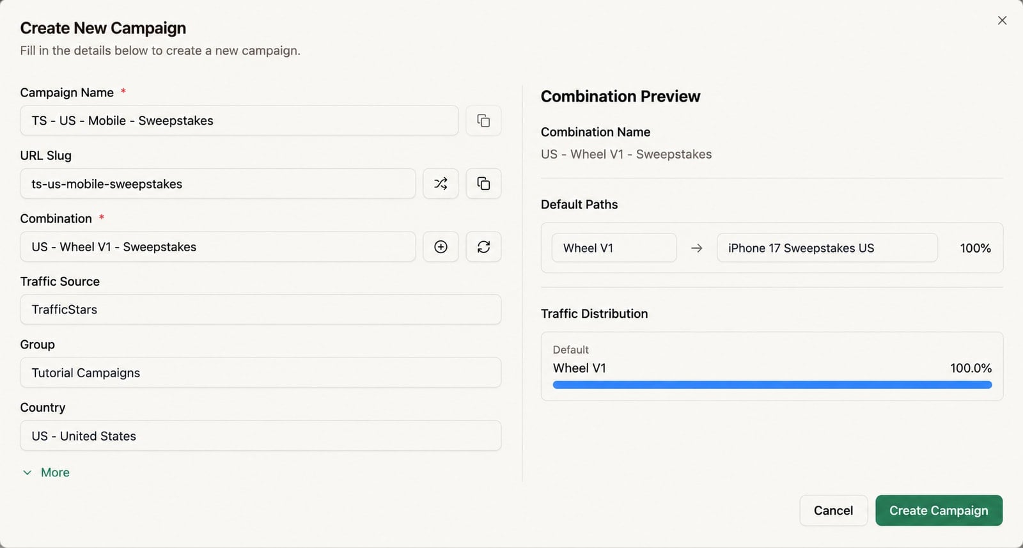Cancel the campaign creation
The image size is (1023, 548).
pos(833,510)
